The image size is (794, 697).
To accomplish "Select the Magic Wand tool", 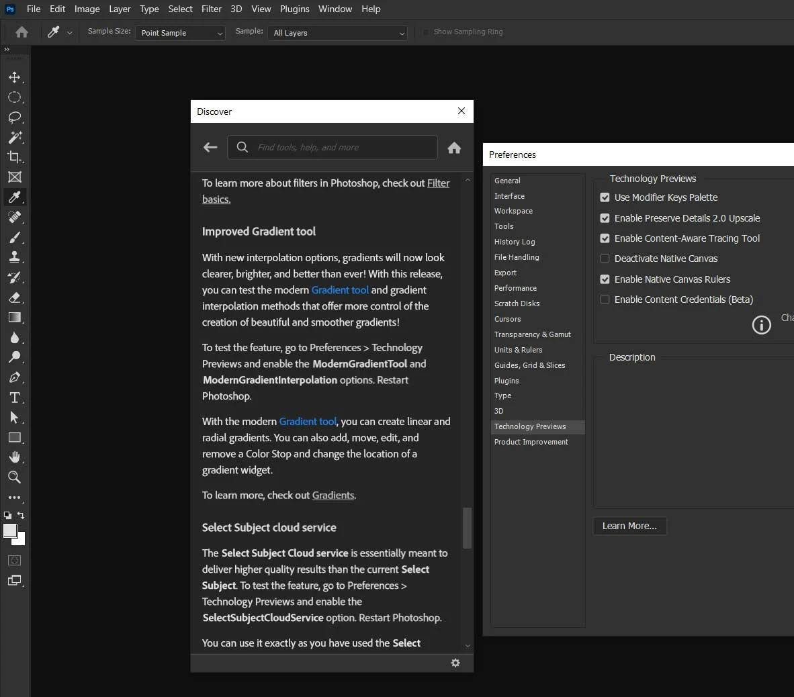I will coord(15,137).
